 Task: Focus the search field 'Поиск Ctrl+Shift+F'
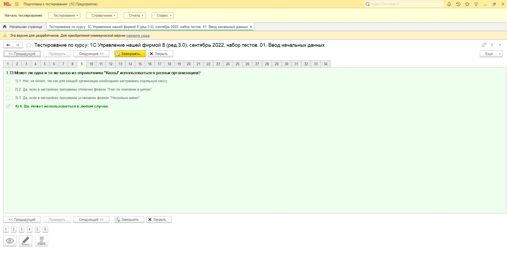(405, 4)
